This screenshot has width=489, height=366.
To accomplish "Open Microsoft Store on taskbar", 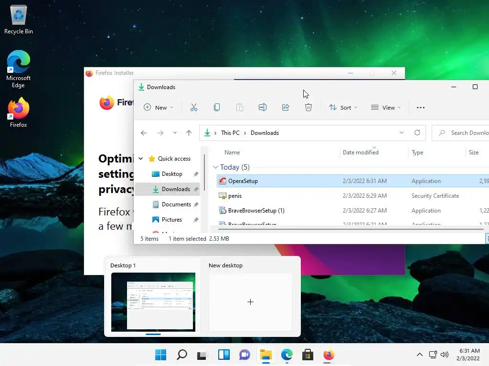I will point(308,355).
